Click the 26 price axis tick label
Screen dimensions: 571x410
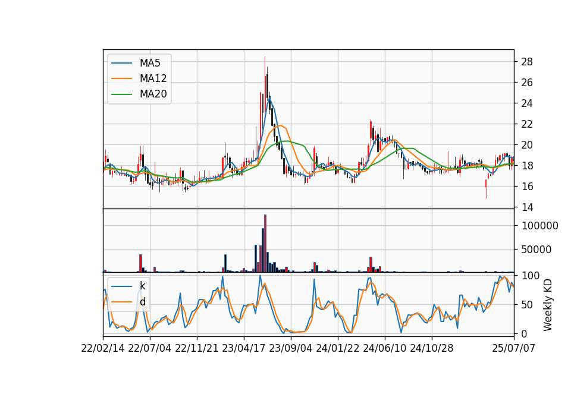point(527,83)
